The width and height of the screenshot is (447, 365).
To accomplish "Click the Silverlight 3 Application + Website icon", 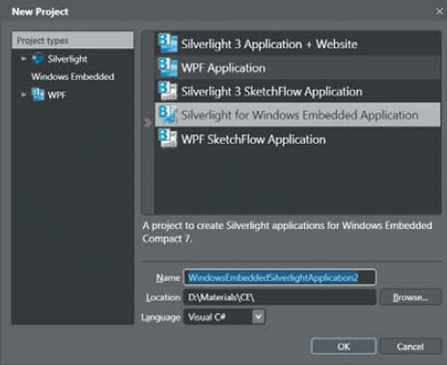I will tap(168, 43).
